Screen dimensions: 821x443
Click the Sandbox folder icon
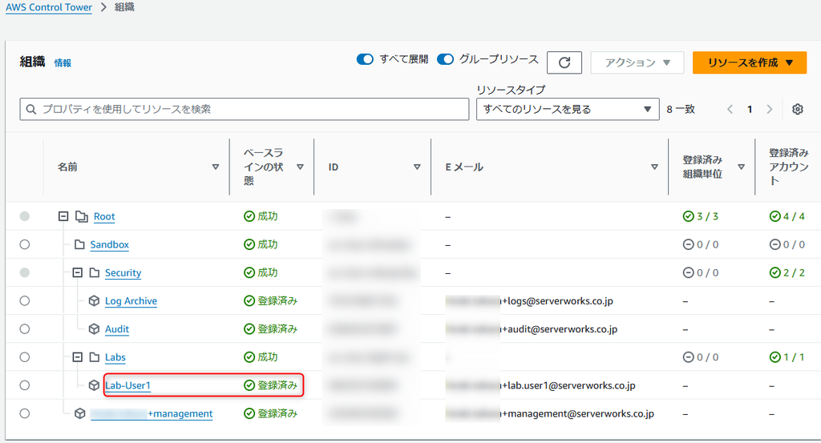[x=79, y=244]
